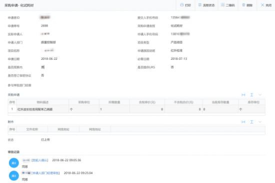The height and width of the screenshot is (183, 275).
Task: Select the 采购单位 column header
Action: tap(84, 102)
